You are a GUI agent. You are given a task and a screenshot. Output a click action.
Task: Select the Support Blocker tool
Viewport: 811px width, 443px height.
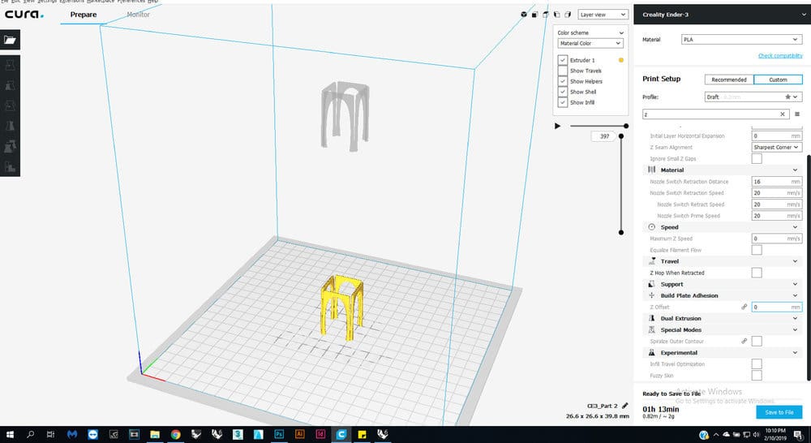coord(10,166)
